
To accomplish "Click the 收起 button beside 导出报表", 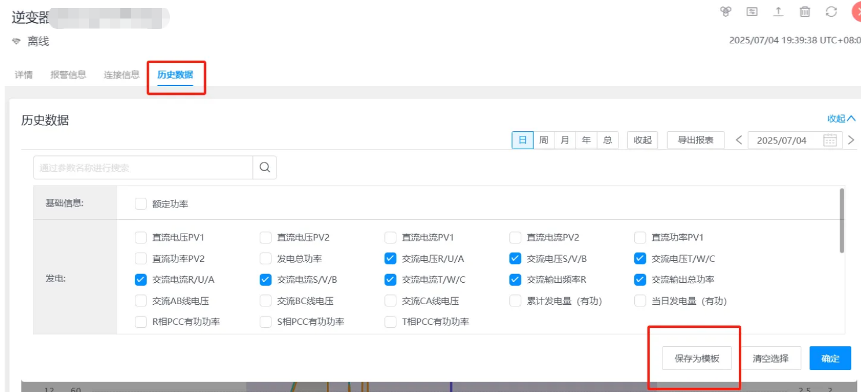I will 642,140.
